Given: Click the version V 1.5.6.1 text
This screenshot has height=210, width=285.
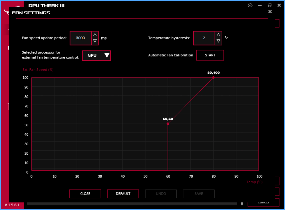Looking at the screenshot, I should click(x=12, y=205).
